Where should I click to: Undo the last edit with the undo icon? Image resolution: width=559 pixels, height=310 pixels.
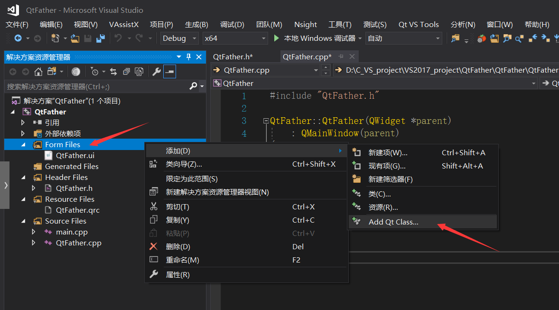pyautogui.click(x=118, y=38)
